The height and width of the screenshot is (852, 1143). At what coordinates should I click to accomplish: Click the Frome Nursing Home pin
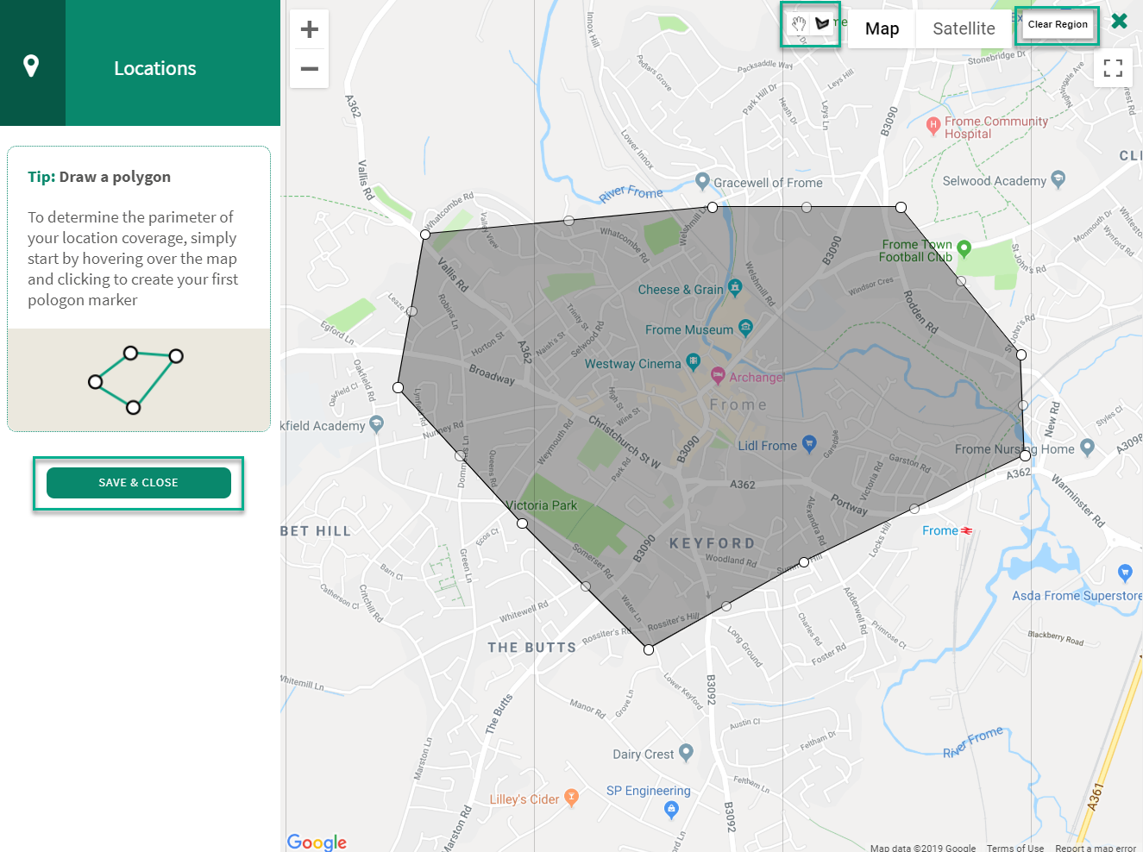(1087, 447)
